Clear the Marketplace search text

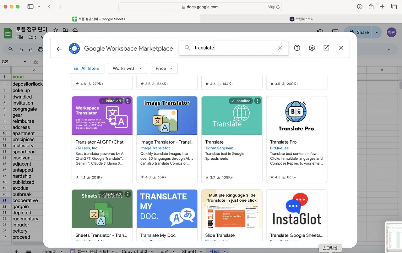click(x=280, y=48)
